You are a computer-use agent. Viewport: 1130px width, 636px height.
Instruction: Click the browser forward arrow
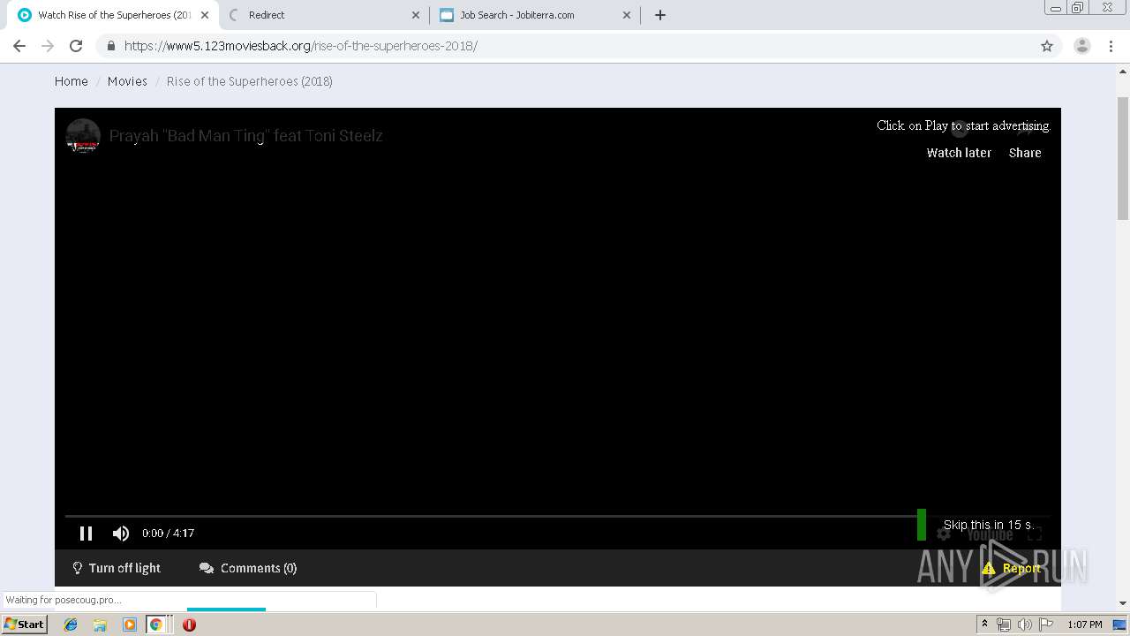click(x=48, y=46)
